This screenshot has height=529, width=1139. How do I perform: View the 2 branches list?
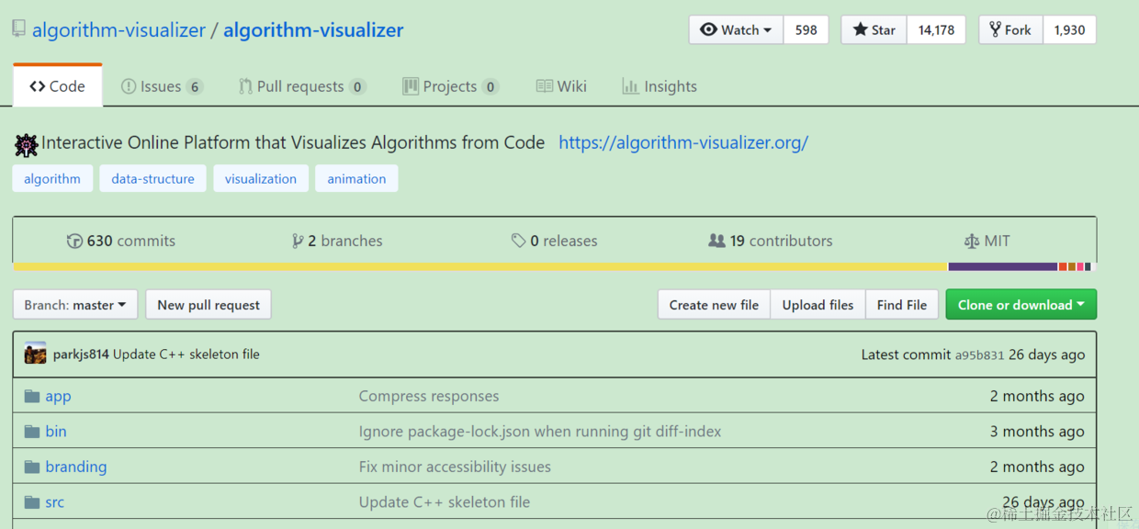pos(336,241)
